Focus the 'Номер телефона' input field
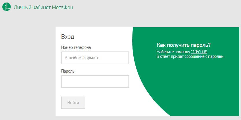This screenshot has height=120, width=241. pos(95,58)
